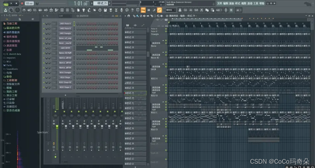Open the uk dropdown in toolbar
The height and width of the screenshot is (168, 315).
238,10
